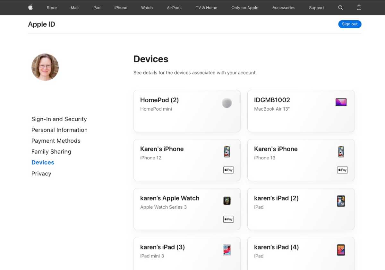This screenshot has height=270, width=385.
Task: Click the karen's iPad (4) device icon
Action: coord(341,250)
